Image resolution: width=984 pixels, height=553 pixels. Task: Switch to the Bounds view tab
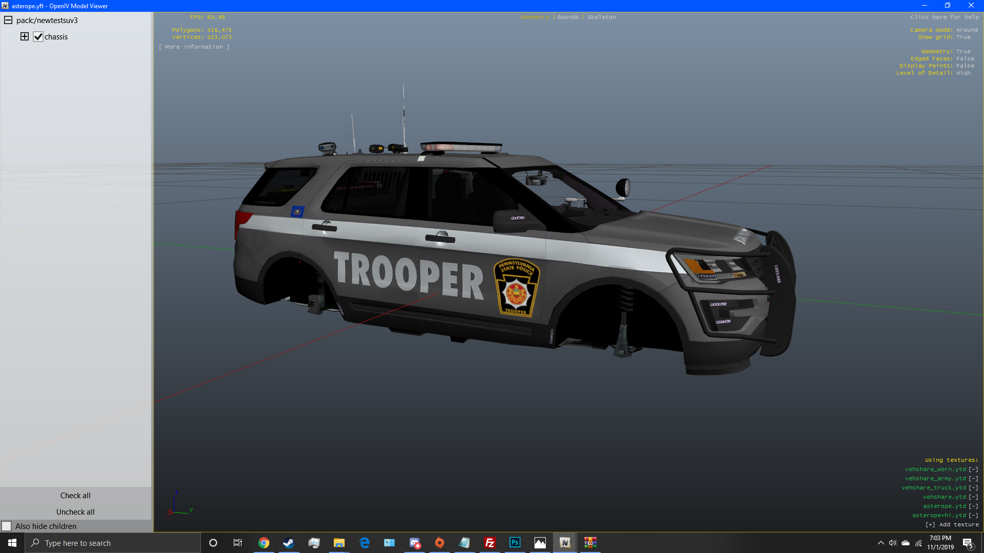tap(568, 17)
